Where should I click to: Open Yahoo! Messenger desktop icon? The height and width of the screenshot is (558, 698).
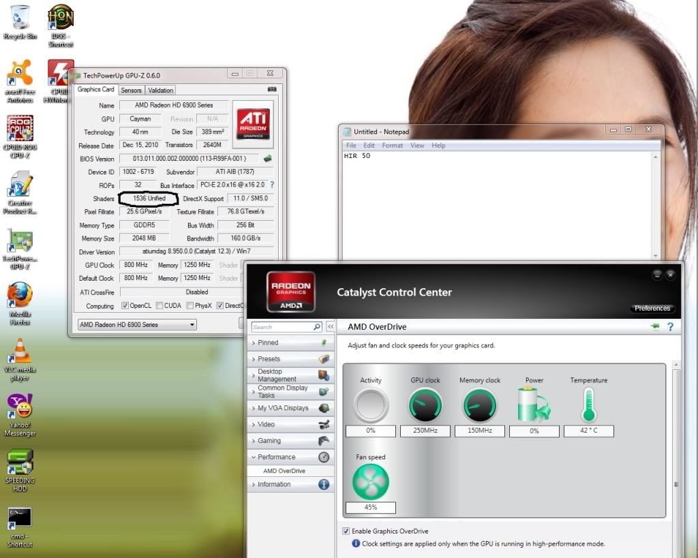coord(20,415)
